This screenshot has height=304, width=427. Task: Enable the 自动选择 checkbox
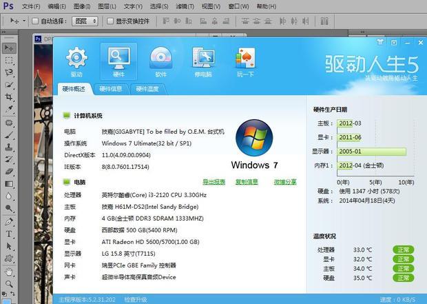tap(35, 21)
